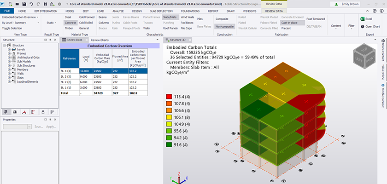Pin the Properties panel with pushpin icon
387x184 pixels.
tap(50, 120)
